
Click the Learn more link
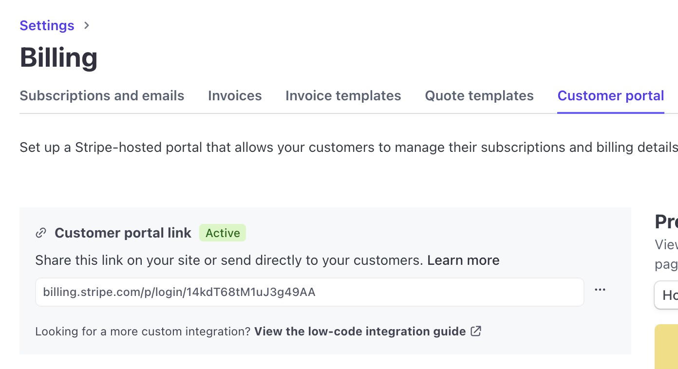coord(463,260)
